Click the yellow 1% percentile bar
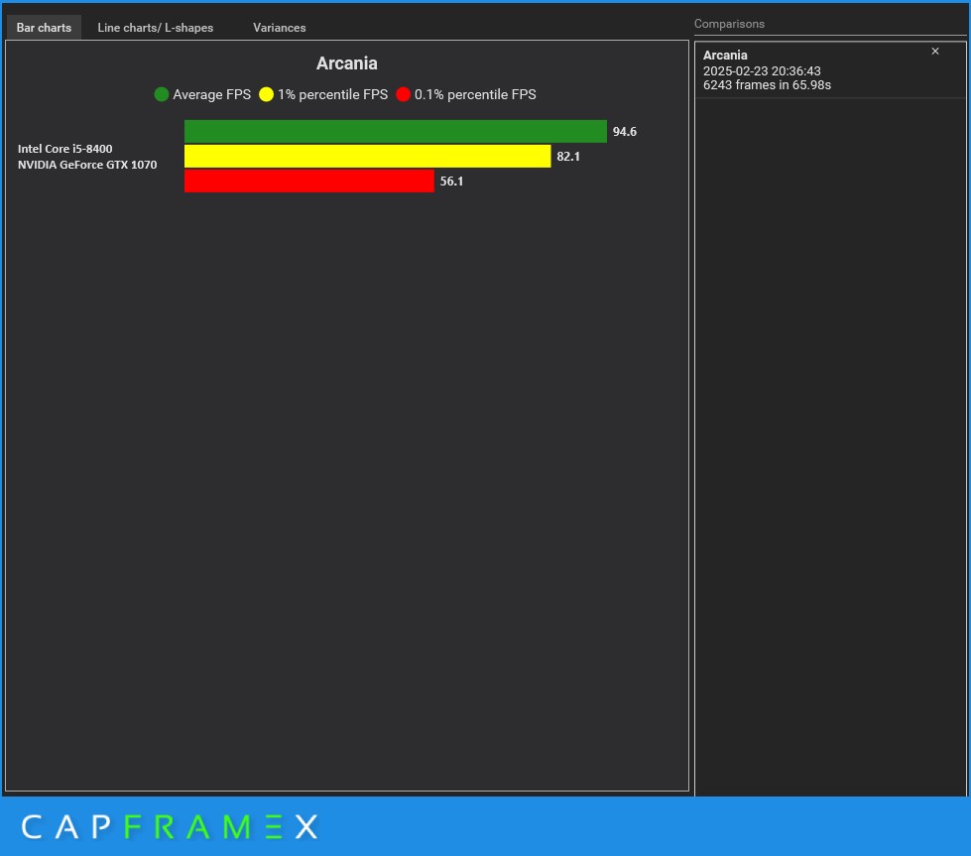Image resolution: width=971 pixels, height=856 pixels. point(367,156)
